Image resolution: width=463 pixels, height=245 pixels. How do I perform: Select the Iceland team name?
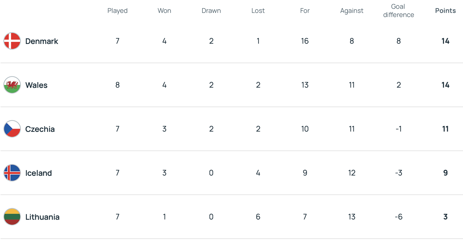pos(39,173)
